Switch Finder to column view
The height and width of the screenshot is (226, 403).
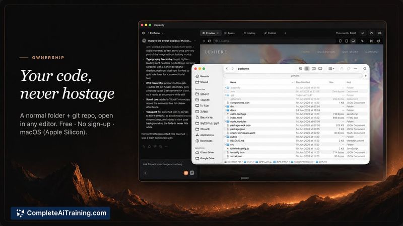coord(313,69)
